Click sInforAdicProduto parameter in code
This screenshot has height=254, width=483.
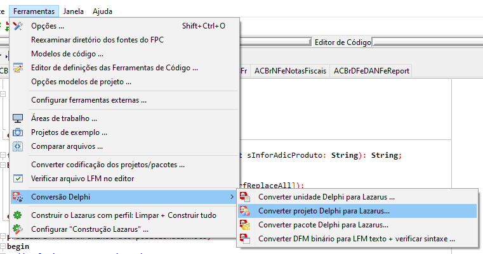pyautogui.click(x=284, y=155)
